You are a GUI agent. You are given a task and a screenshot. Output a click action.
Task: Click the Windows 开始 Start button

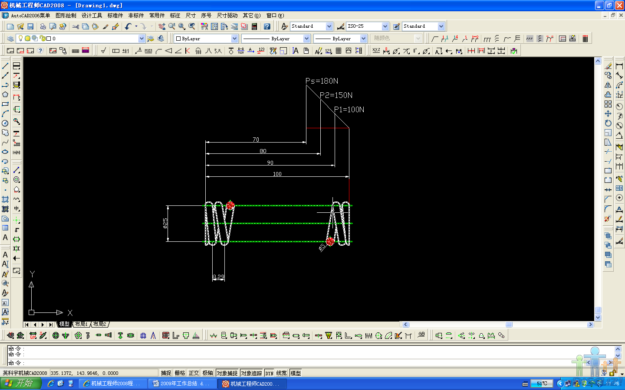(x=21, y=383)
